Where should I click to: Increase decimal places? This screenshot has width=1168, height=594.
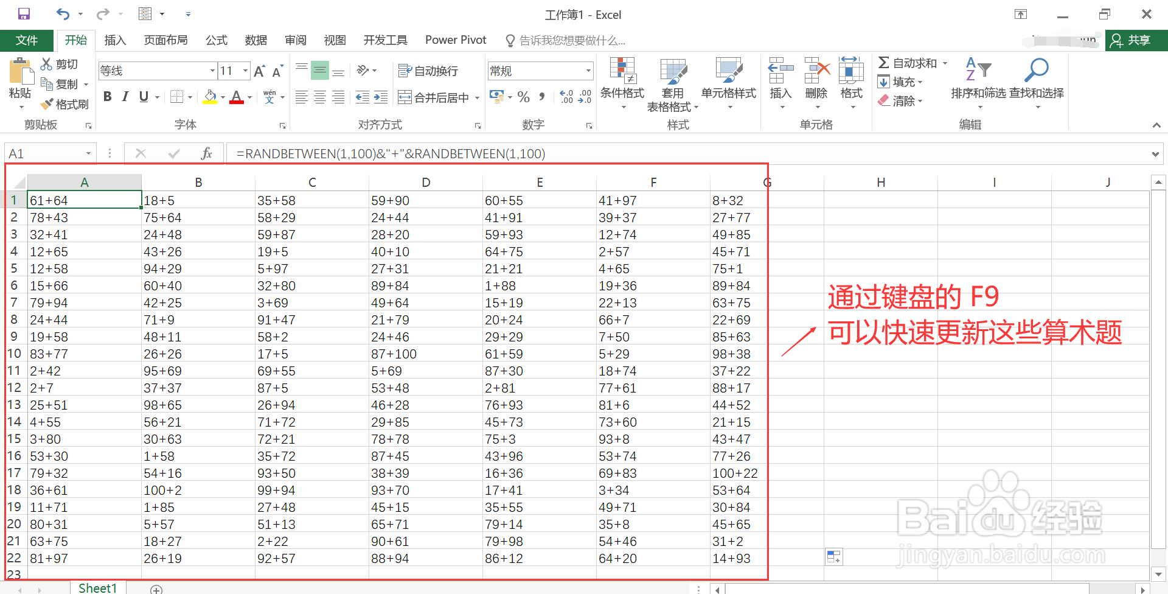tap(565, 96)
